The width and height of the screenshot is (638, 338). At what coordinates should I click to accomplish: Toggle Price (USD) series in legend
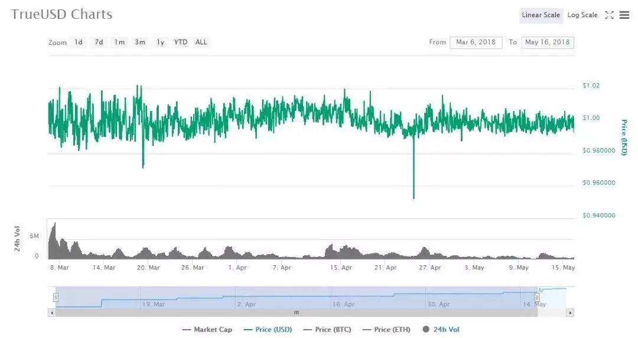[268, 330]
